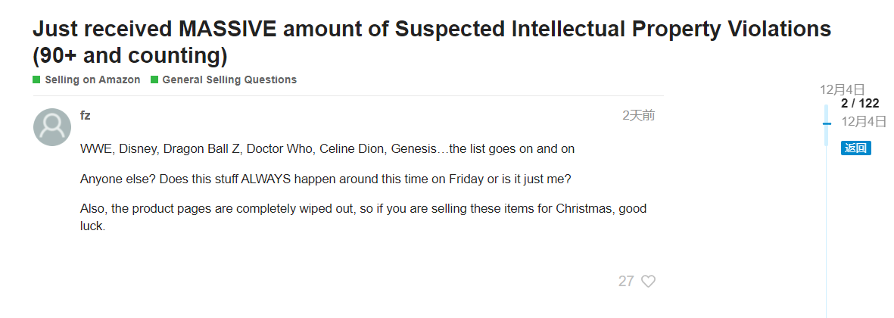This screenshot has width=894, height=318.
Task: Click the 2 / 122 post position indicator
Action: 859,104
